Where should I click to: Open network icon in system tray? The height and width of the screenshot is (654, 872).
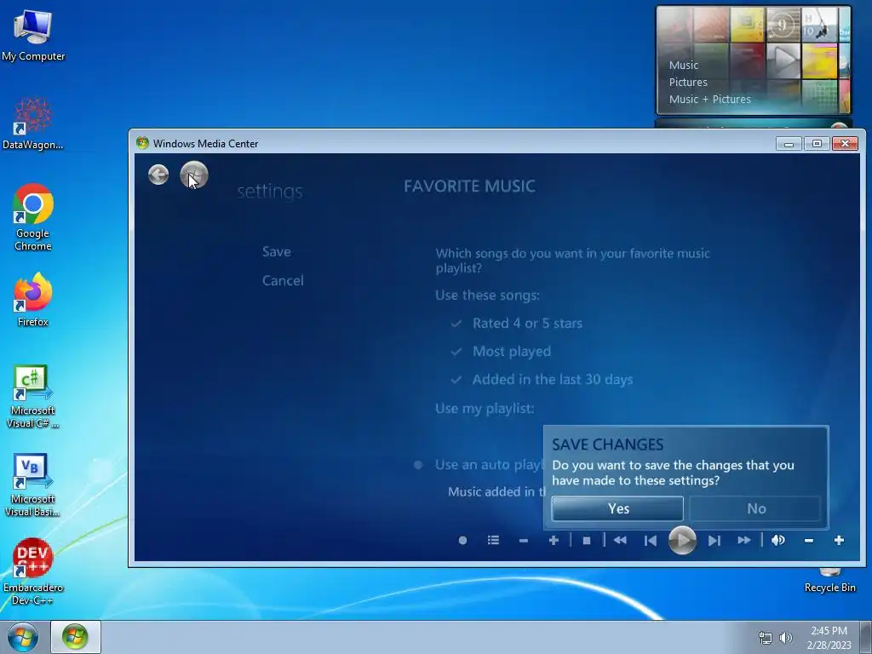click(x=766, y=638)
